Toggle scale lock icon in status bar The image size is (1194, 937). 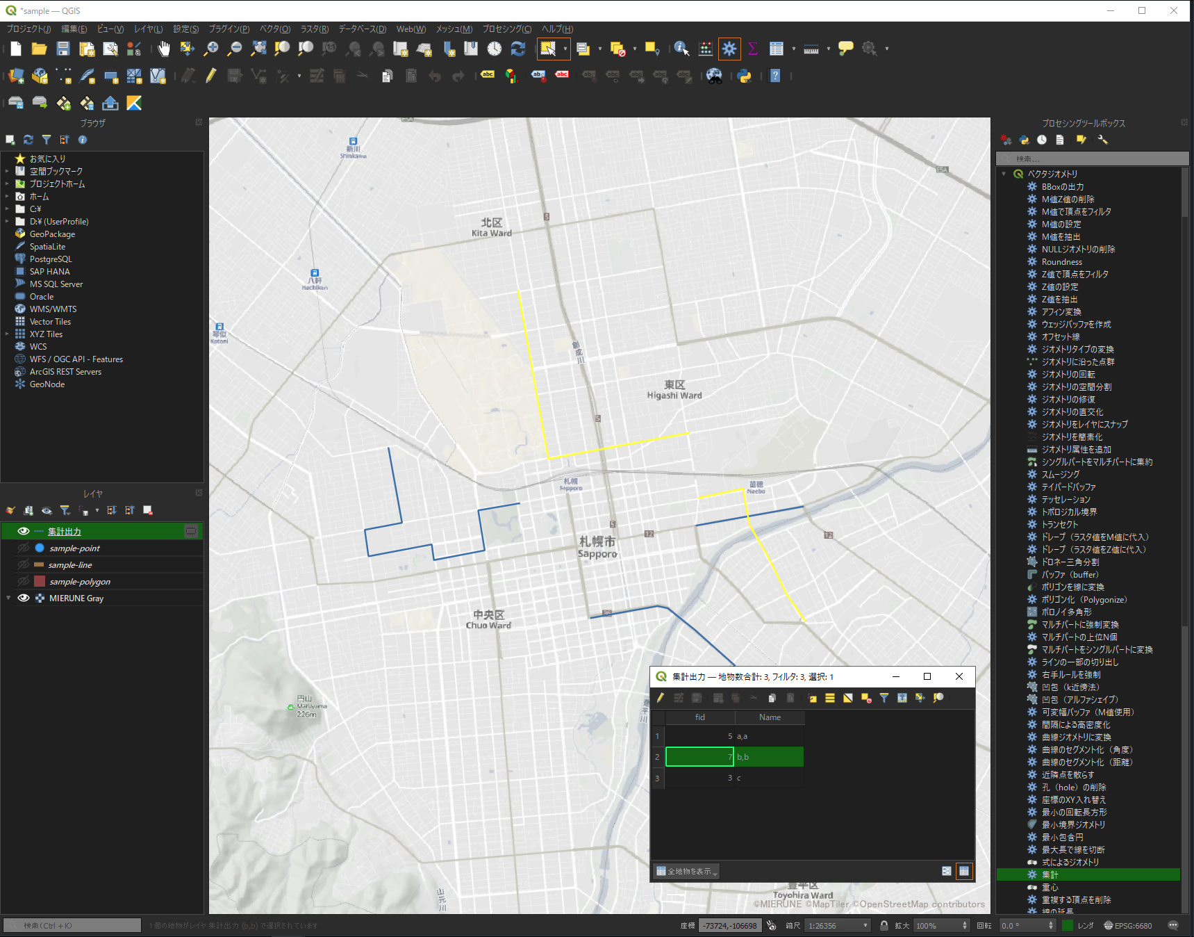click(x=884, y=925)
